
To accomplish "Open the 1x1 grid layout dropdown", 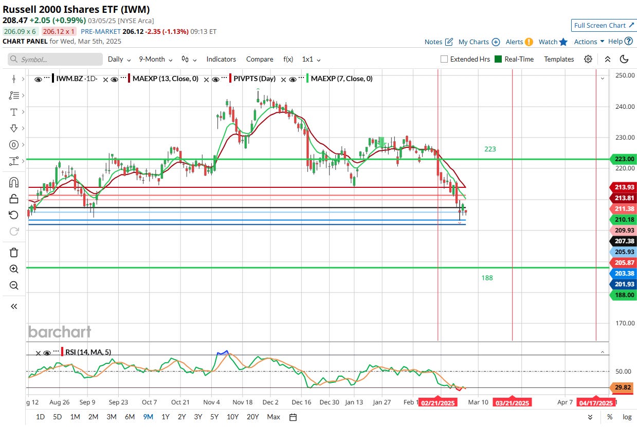I will (x=312, y=59).
